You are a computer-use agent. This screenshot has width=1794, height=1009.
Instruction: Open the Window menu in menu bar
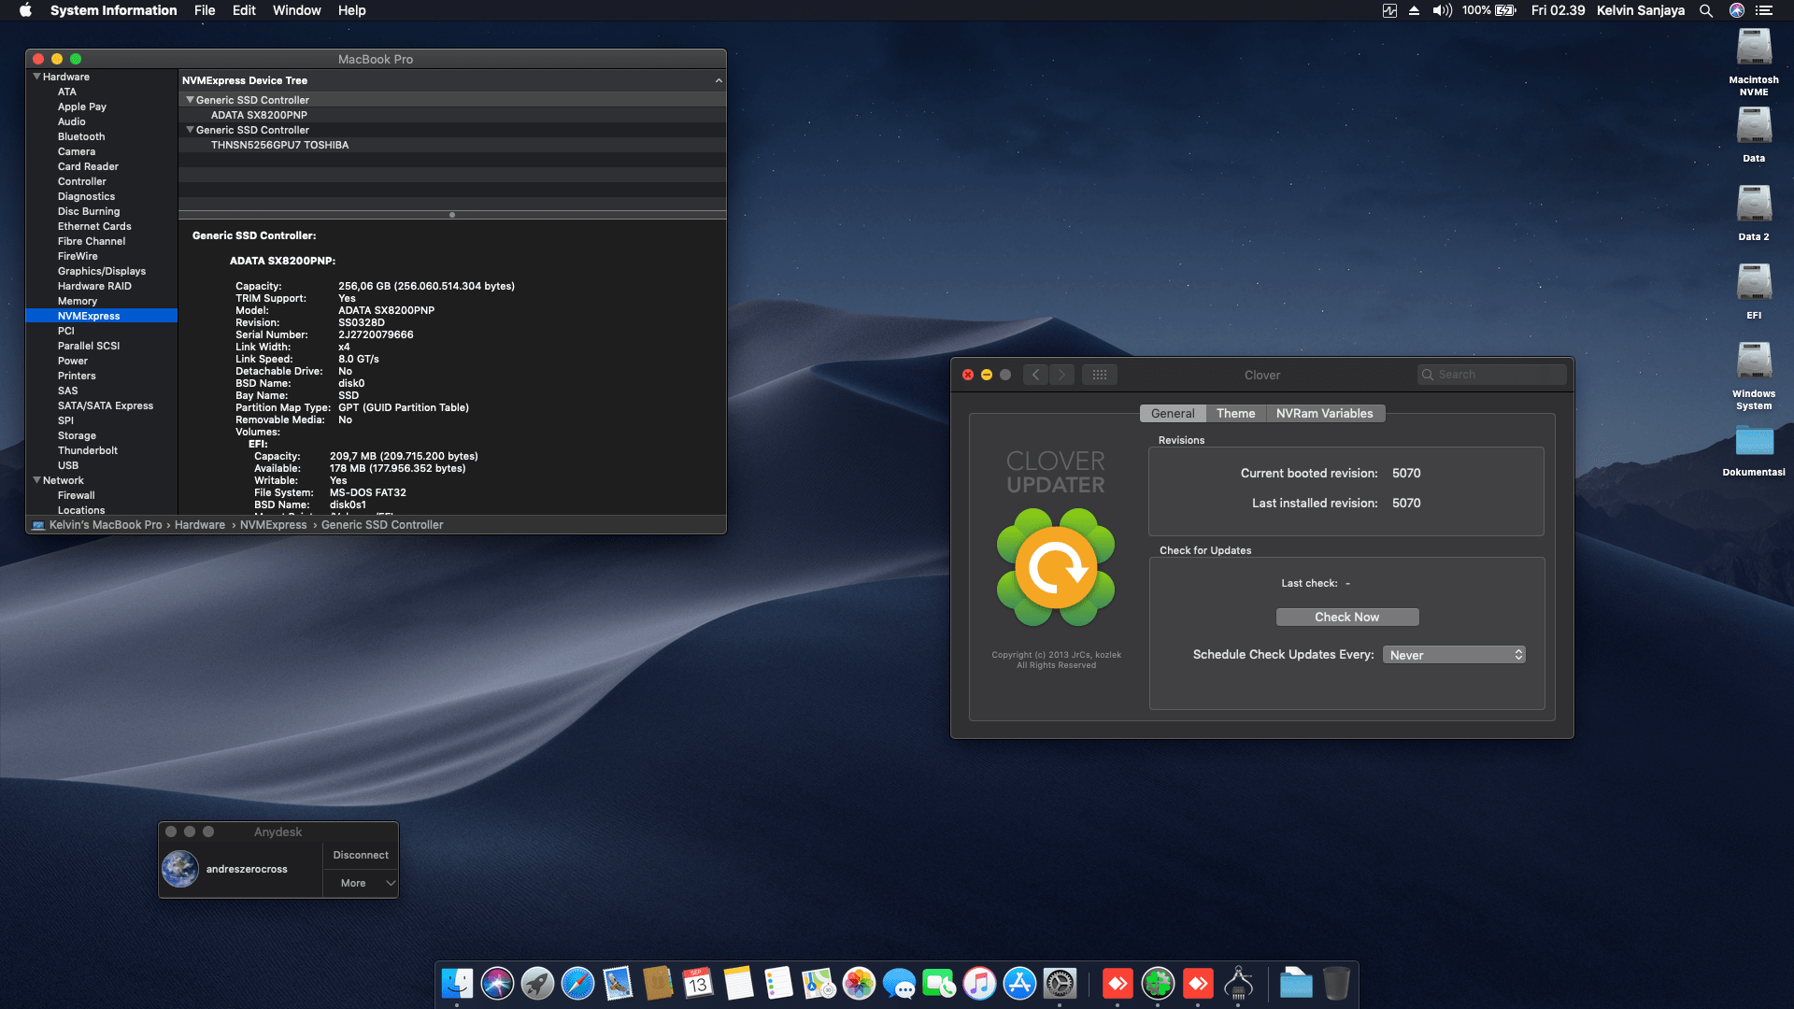[296, 10]
